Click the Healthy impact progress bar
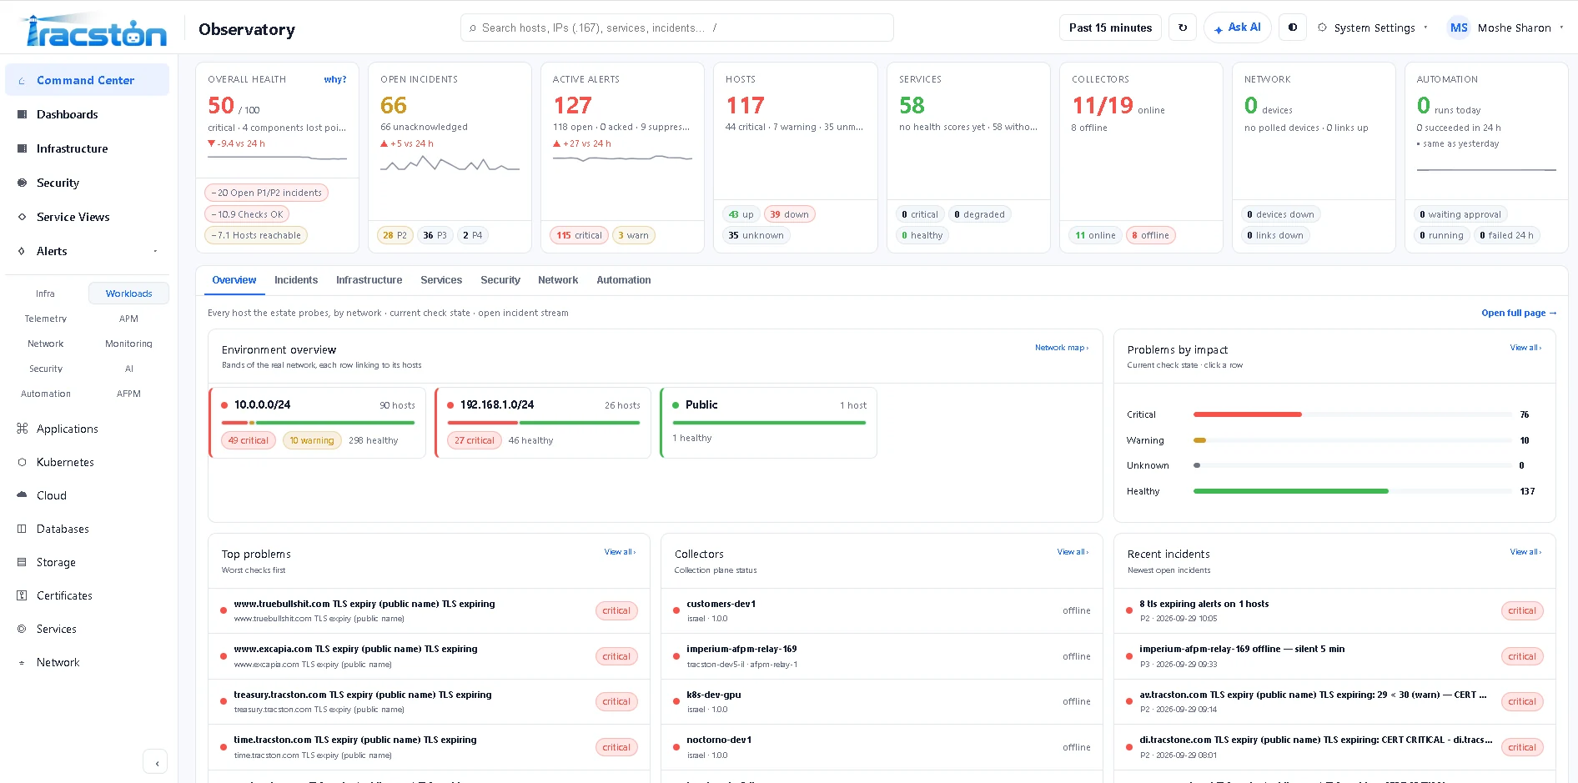 tap(1352, 491)
